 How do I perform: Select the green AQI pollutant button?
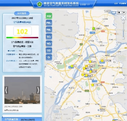pos(49,16)
